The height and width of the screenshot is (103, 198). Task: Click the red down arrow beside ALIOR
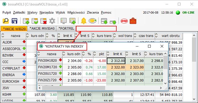[24, 42]
